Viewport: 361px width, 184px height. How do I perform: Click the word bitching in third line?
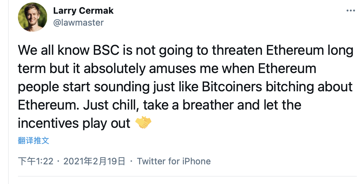[x=290, y=87]
